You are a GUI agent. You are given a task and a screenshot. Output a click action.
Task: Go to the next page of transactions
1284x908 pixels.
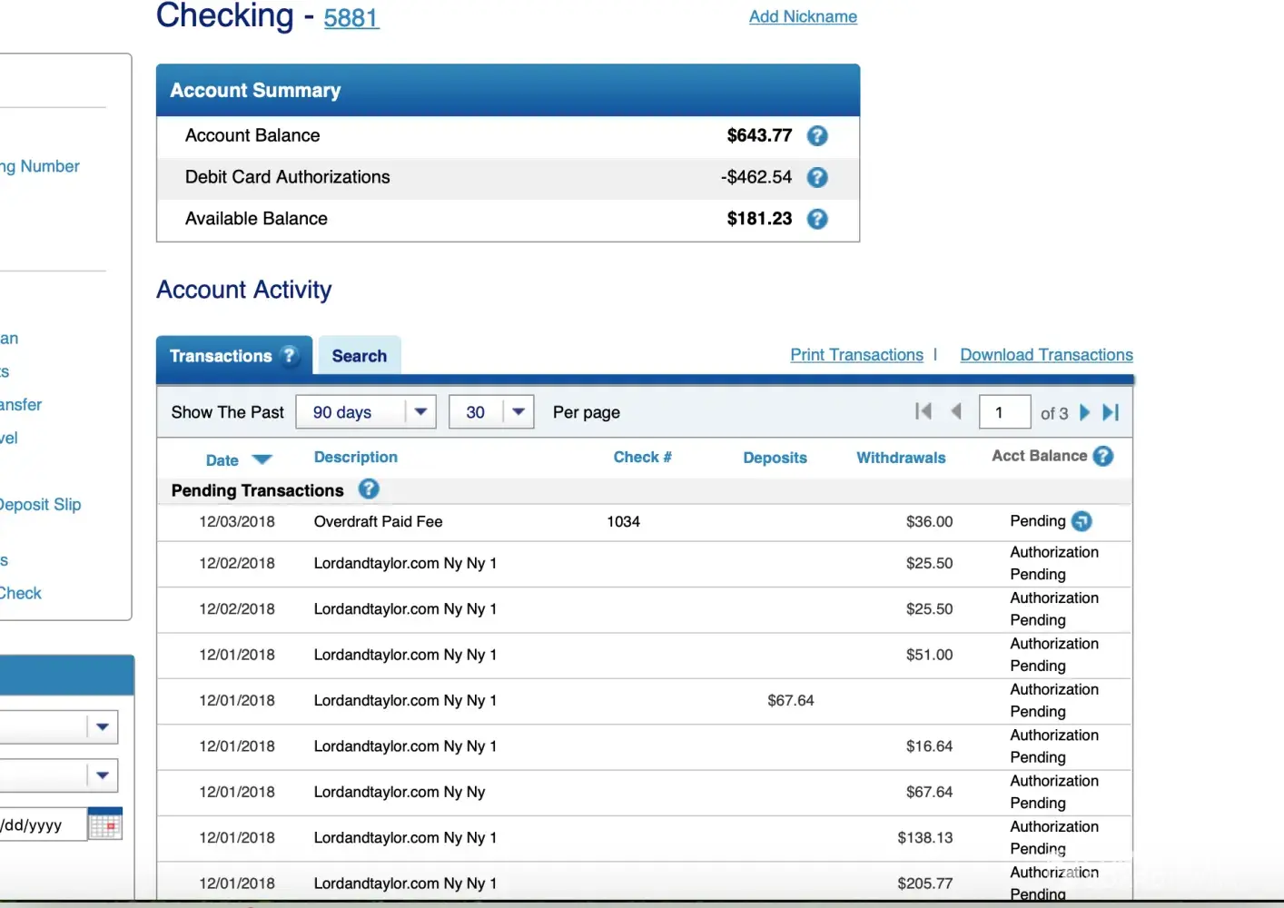(x=1084, y=412)
